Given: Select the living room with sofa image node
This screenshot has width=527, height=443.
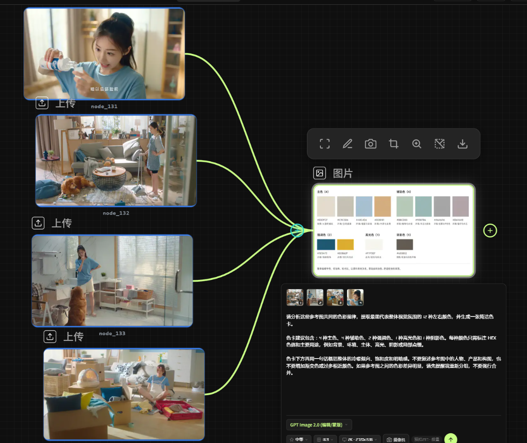Looking at the screenshot, I should (x=116, y=160).
